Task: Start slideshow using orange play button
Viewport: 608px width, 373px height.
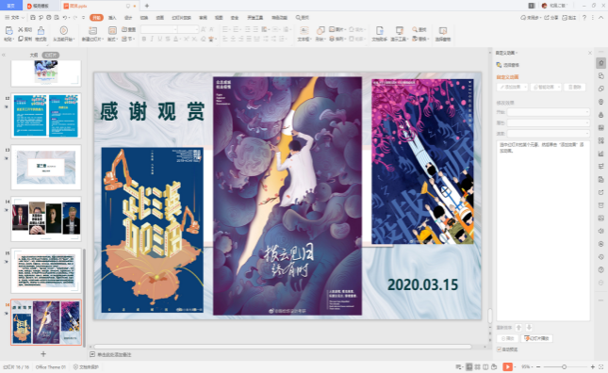Action: [507, 366]
